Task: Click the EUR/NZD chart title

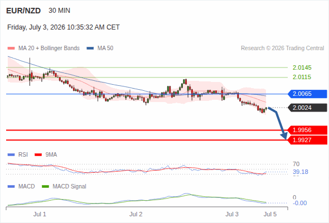Action: pyautogui.click(x=23, y=11)
